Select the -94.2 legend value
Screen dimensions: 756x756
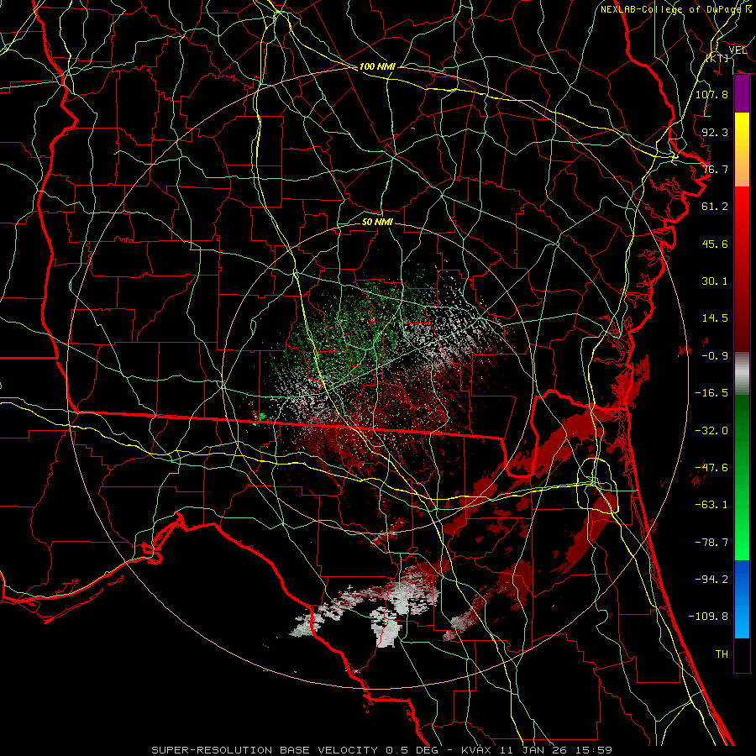[x=711, y=580]
